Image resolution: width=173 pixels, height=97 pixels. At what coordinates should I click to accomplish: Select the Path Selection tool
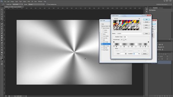[2, 48]
